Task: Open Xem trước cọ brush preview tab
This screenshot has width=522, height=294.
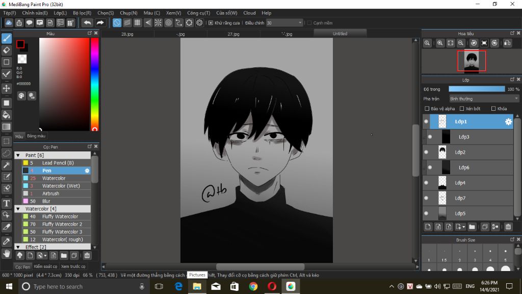Action: point(73,266)
